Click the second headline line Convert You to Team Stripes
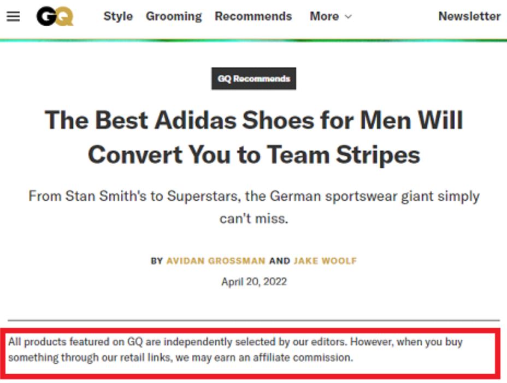Image resolution: width=507 pixels, height=383 pixels. (x=254, y=155)
